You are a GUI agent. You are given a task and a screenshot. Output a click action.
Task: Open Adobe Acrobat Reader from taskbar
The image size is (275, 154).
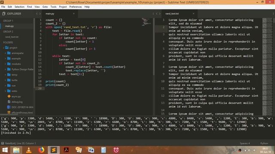(66, 150)
